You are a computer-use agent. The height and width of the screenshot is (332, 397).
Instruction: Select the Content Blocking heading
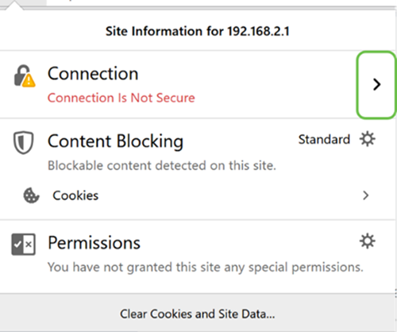click(115, 141)
